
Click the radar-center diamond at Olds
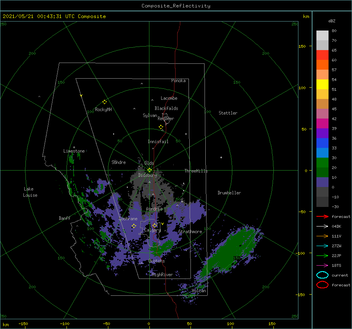tap(149, 170)
